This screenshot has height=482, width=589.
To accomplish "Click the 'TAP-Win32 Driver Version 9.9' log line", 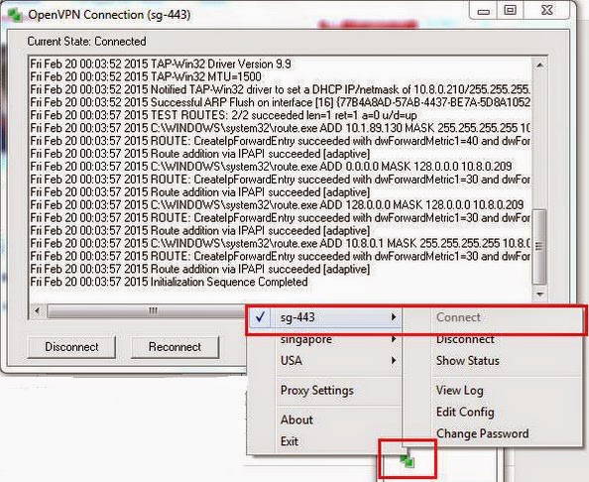I will [x=160, y=63].
